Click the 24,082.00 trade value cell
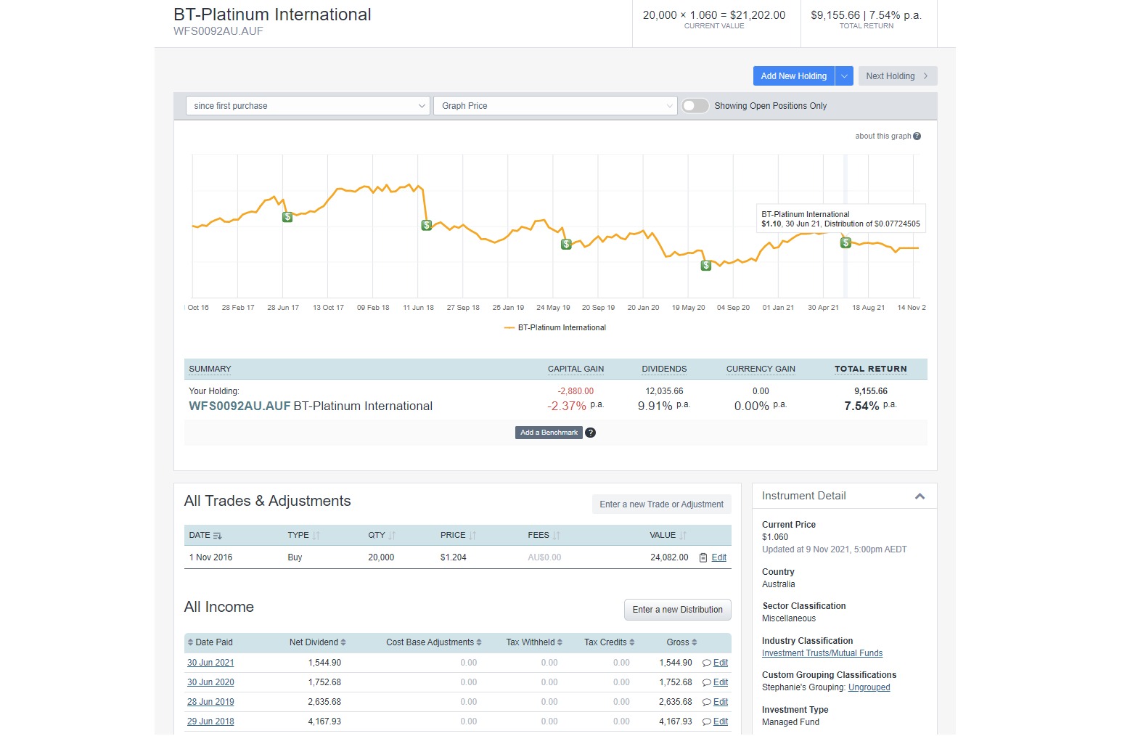The height and width of the screenshot is (736, 1122). tap(669, 557)
